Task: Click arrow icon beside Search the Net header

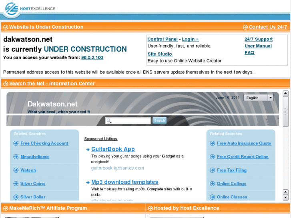Action: point(6,84)
